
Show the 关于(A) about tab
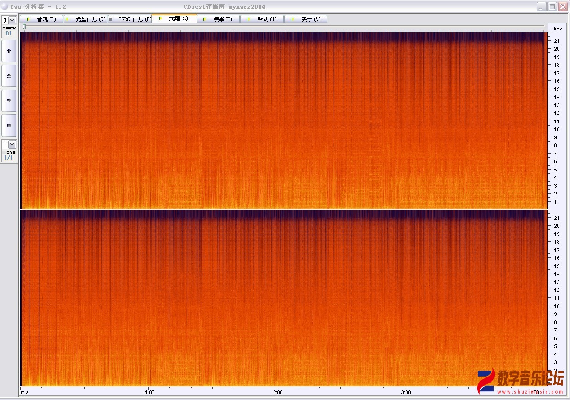(306, 19)
